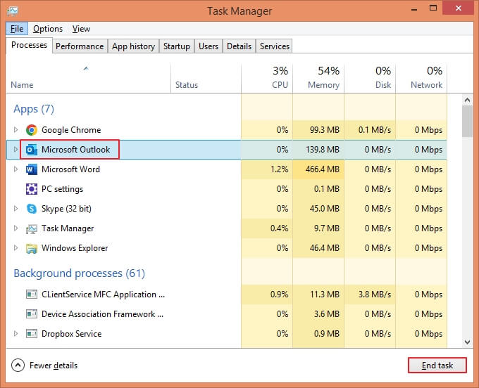The image size is (479, 388).
Task: Expand the Microsoft Outlook process group
Action: click(15, 149)
